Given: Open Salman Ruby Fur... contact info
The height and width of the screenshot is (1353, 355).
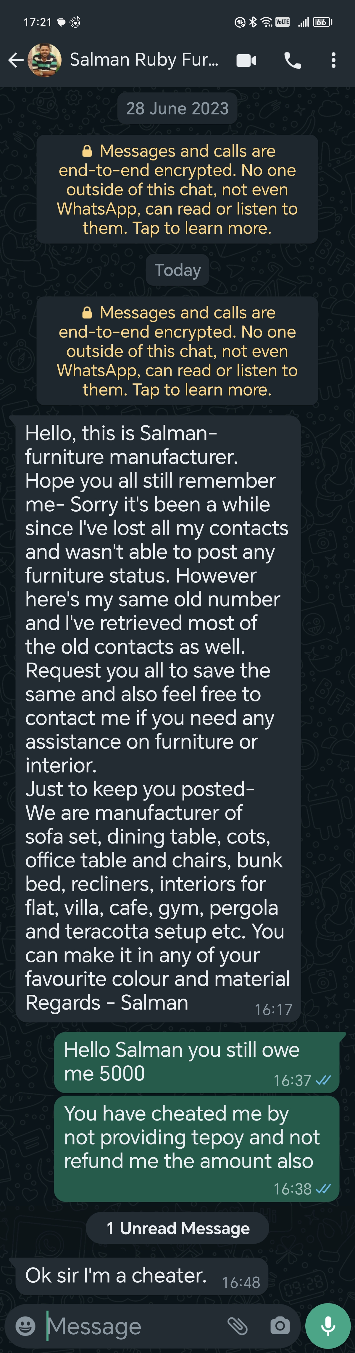Looking at the screenshot, I should tap(144, 61).
